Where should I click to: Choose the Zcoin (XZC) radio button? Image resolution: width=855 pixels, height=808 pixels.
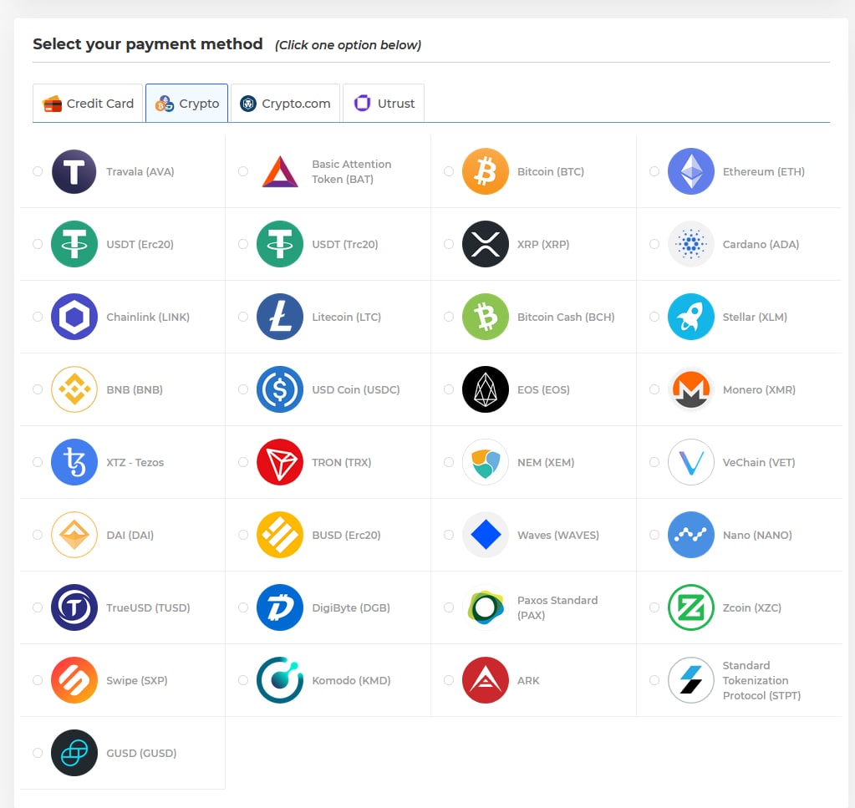coord(654,607)
